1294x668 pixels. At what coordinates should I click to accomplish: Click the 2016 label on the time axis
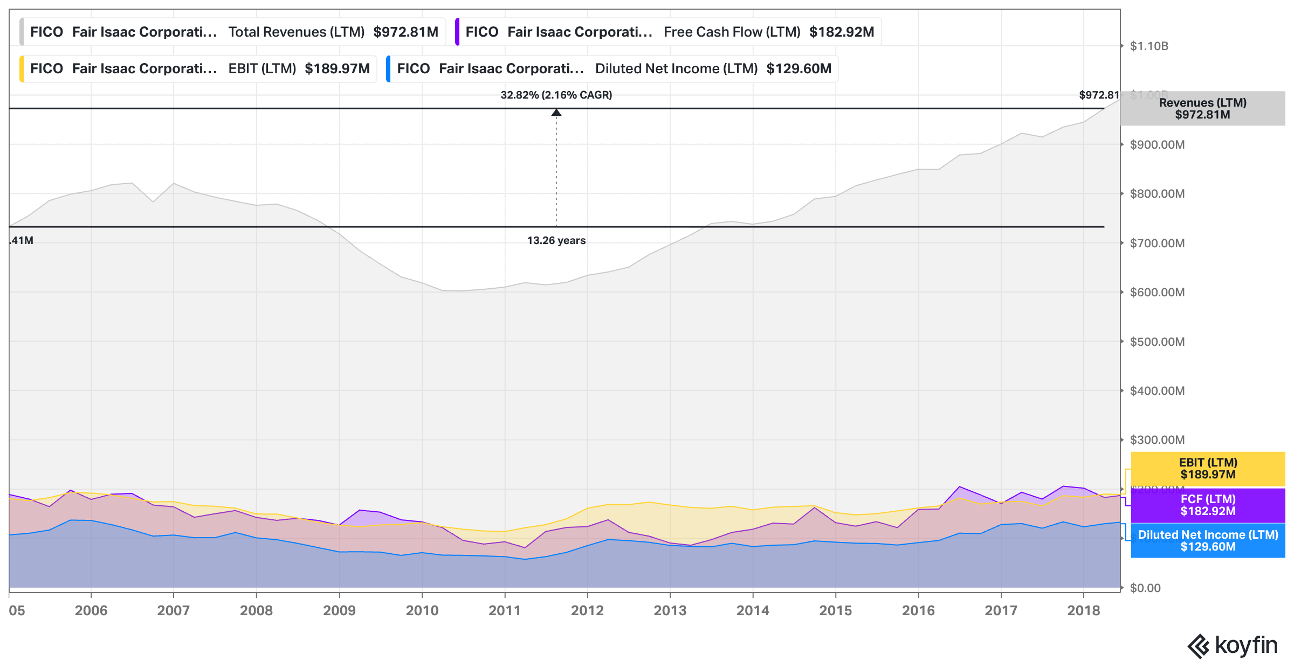(x=918, y=610)
